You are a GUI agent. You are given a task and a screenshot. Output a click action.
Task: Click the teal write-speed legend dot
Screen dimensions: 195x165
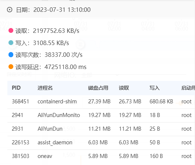click(11, 43)
